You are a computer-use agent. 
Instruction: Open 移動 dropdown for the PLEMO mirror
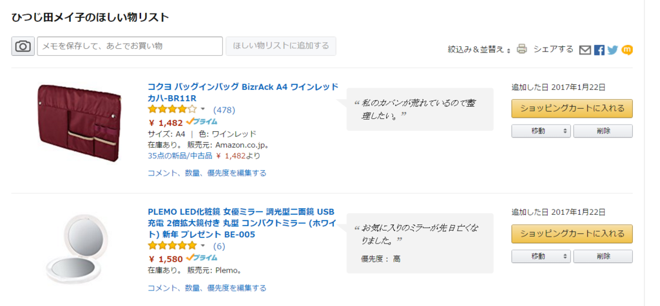(541, 256)
